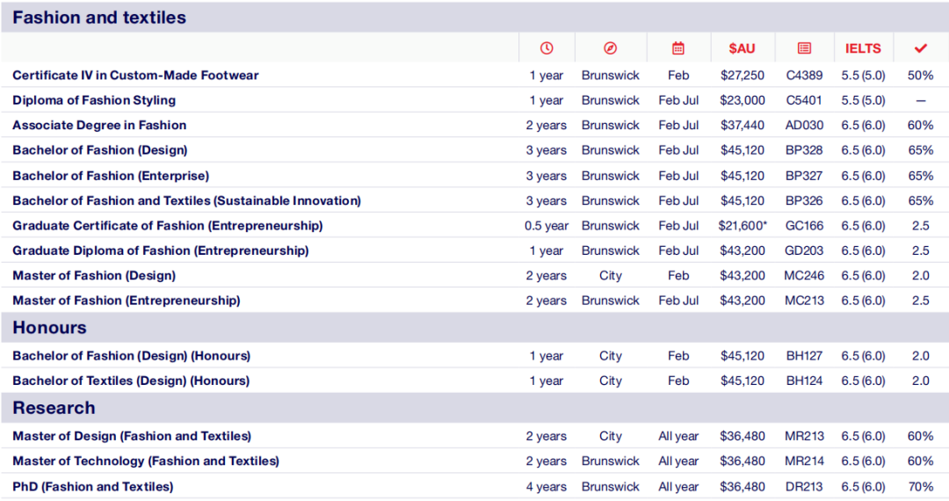Click the $21,600* fee value

[743, 226]
